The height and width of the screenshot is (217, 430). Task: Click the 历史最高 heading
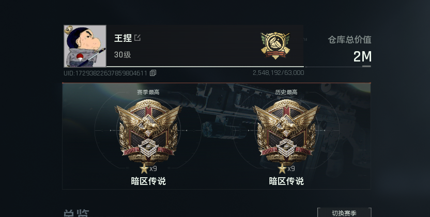coord(286,92)
